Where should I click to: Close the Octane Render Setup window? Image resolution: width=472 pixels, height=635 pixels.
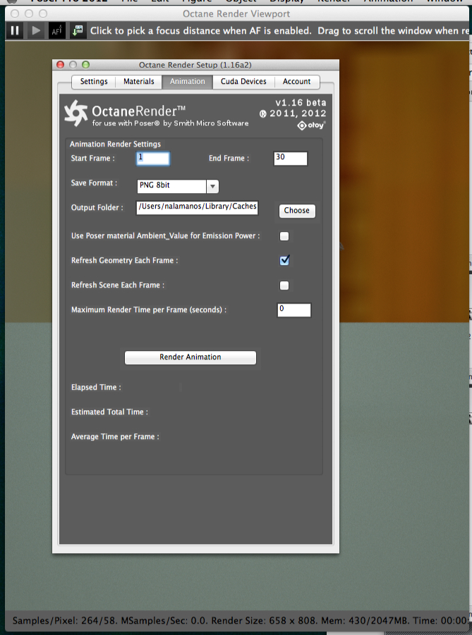click(x=61, y=65)
